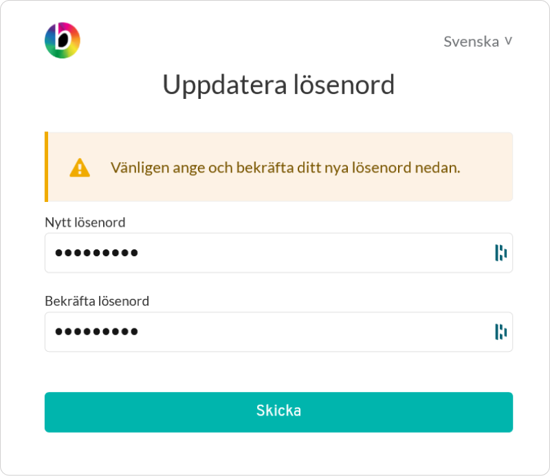Click masked dots in the Bekräfta lösenord field
The image size is (550, 476).
coord(96,332)
